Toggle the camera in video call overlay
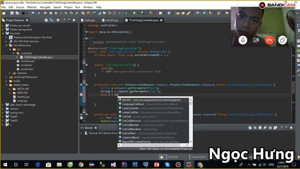 [256, 40]
